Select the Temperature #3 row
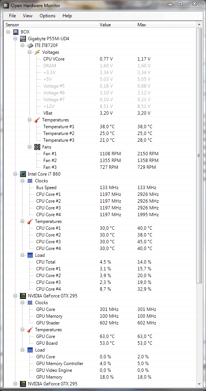Screen dimensions: 206x391 click(100, 140)
